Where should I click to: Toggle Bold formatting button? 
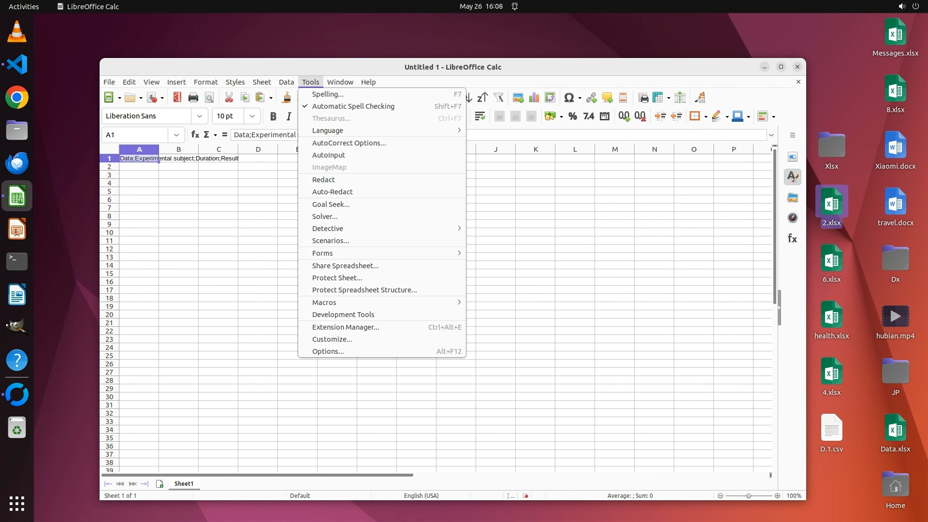(x=273, y=116)
